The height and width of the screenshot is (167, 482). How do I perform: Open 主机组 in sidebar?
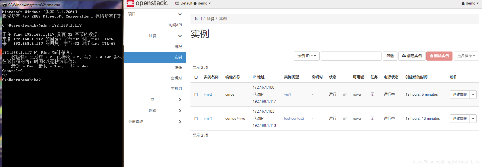click(x=176, y=89)
